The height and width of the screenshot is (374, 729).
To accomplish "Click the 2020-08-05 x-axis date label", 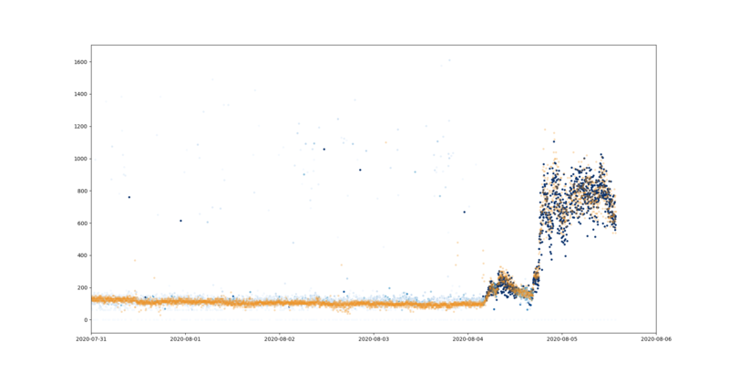I will click(562, 339).
